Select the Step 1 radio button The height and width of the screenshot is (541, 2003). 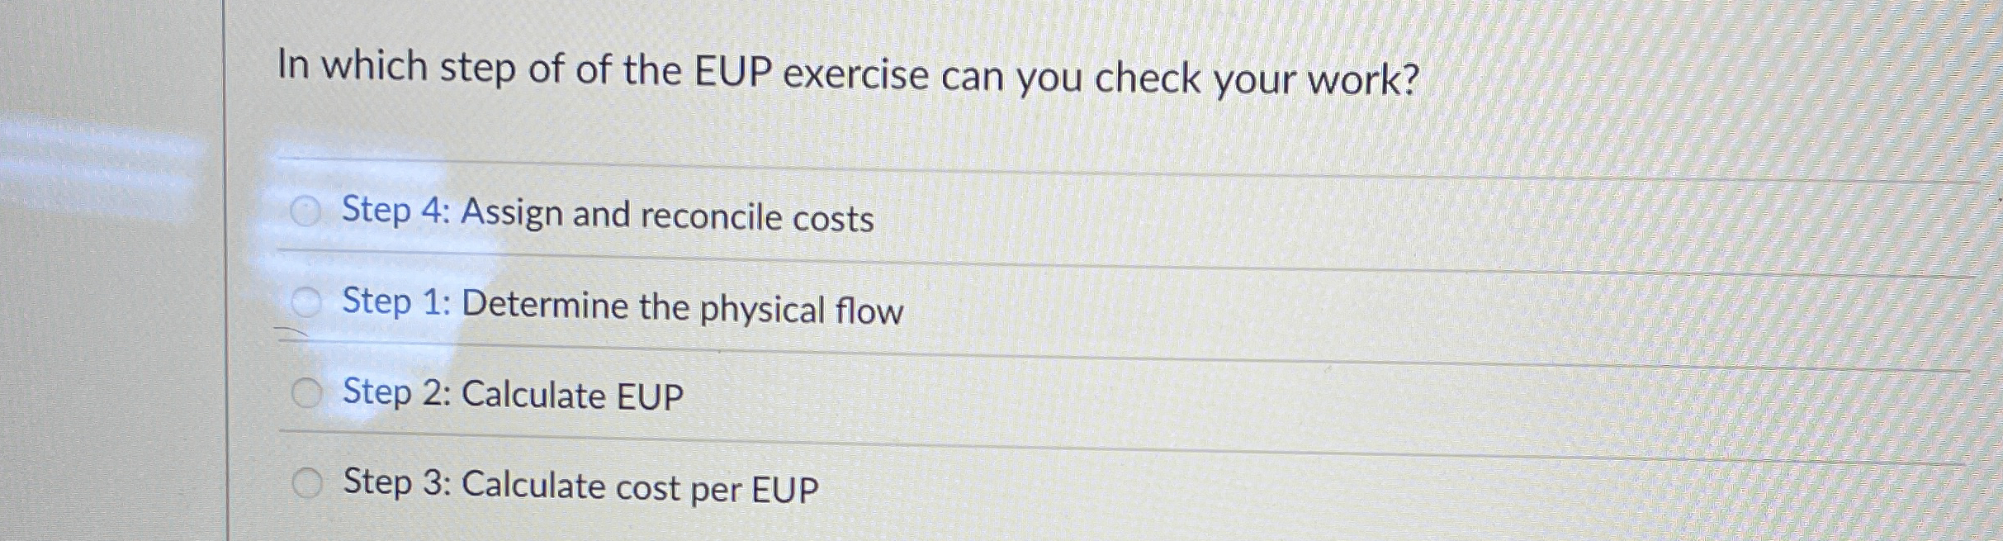307,303
